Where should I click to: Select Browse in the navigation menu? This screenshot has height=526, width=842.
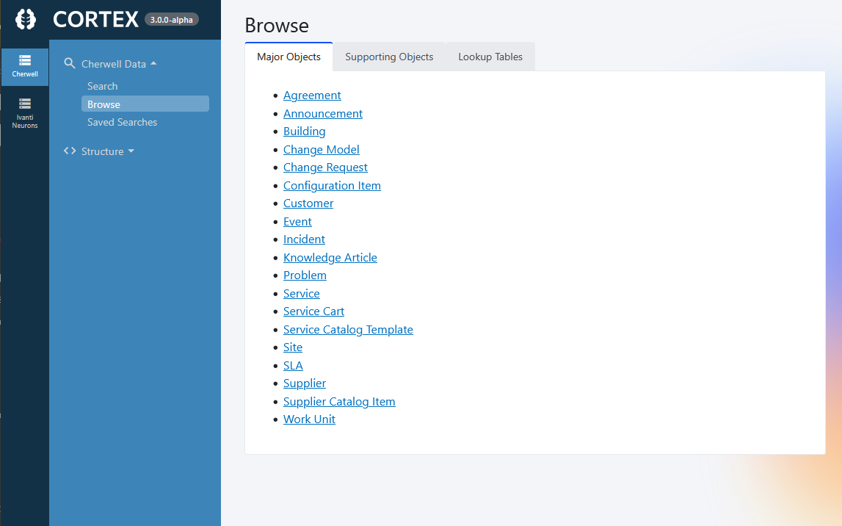tap(103, 104)
